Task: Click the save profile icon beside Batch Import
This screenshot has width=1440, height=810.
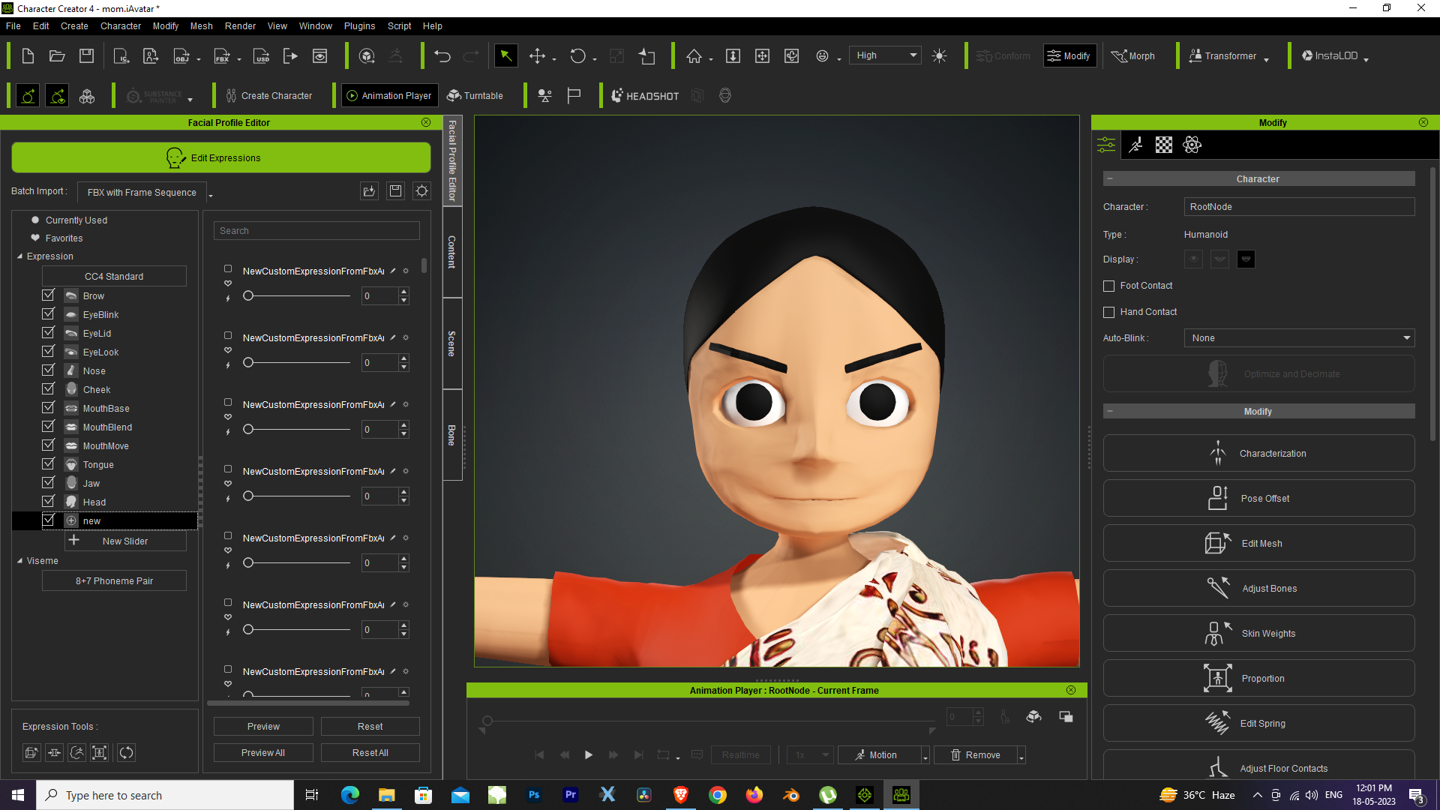Action: (x=396, y=191)
